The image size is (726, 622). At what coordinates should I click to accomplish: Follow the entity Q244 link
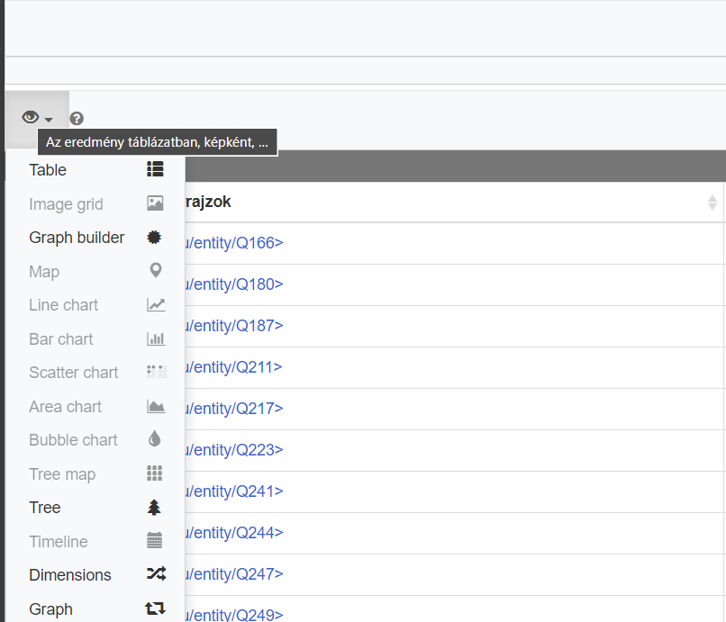234,533
